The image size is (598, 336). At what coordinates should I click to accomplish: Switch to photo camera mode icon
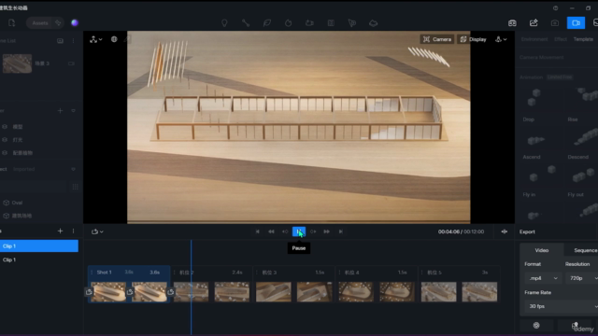click(555, 22)
